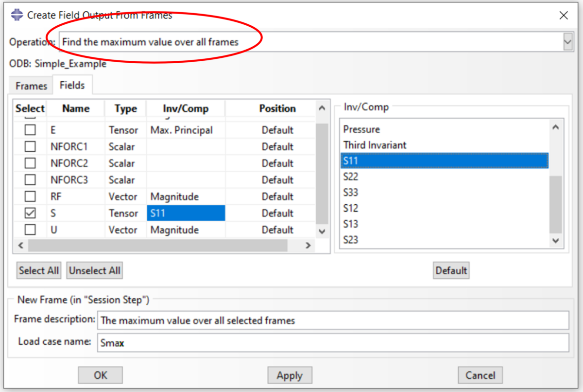Screen dimensions: 583x392
Task: Open the Operation dropdown list
Action: (567, 41)
